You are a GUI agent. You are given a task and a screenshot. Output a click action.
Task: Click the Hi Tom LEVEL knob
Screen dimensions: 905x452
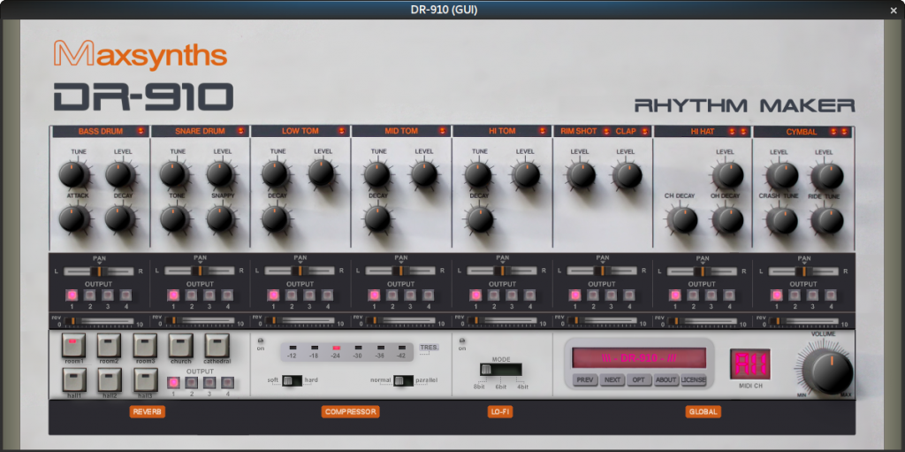coord(525,174)
